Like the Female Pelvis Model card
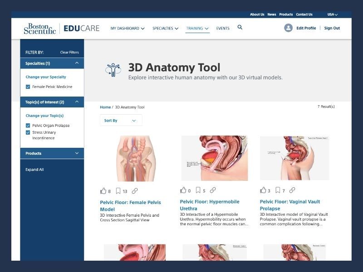 (103, 191)
